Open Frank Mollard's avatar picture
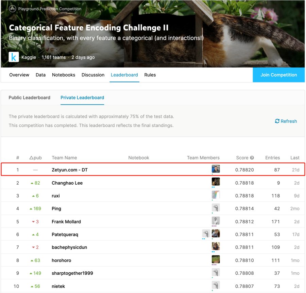 [x=216, y=220]
